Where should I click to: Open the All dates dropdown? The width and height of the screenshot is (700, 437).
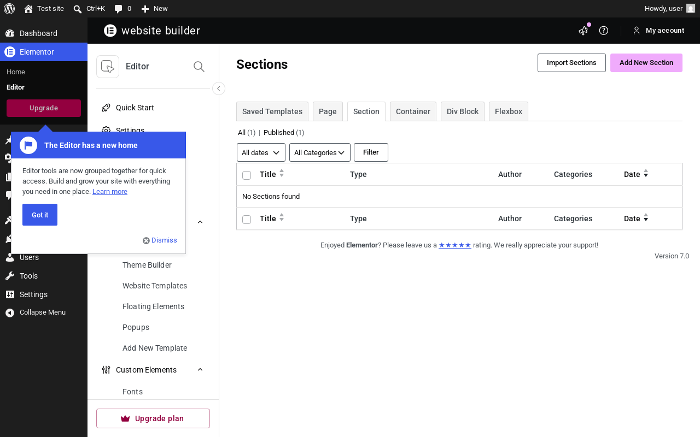pyautogui.click(x=261, y=152)
